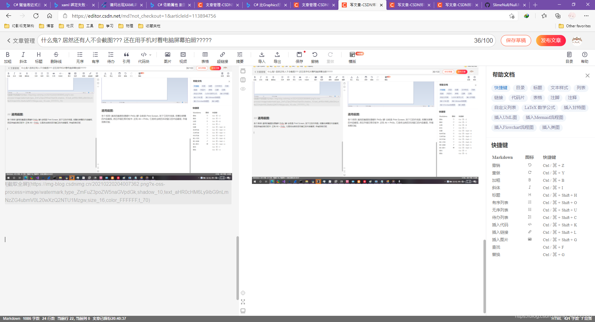Select the 插入Mermaid流程图 help tag
Screen dimensions: 595x322
coord(544,118)
